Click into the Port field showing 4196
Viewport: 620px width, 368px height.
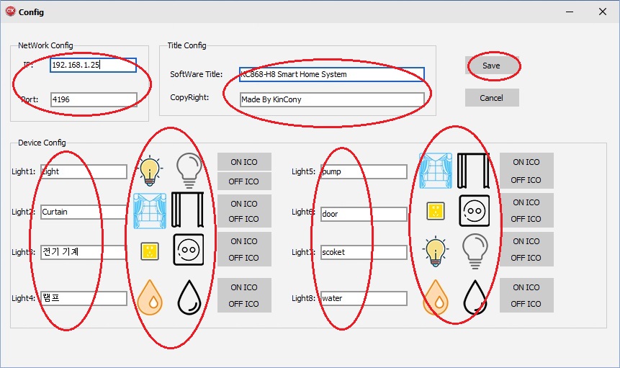[93, 99]
